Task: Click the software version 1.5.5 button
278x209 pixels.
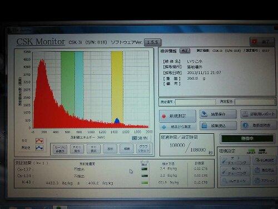Action: click(x=152, y=42)
